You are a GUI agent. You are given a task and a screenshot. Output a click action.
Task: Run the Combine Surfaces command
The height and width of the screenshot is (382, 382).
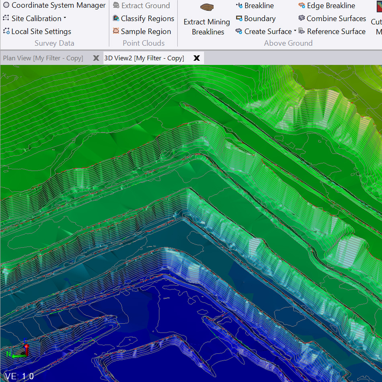(x=301, y=18)
